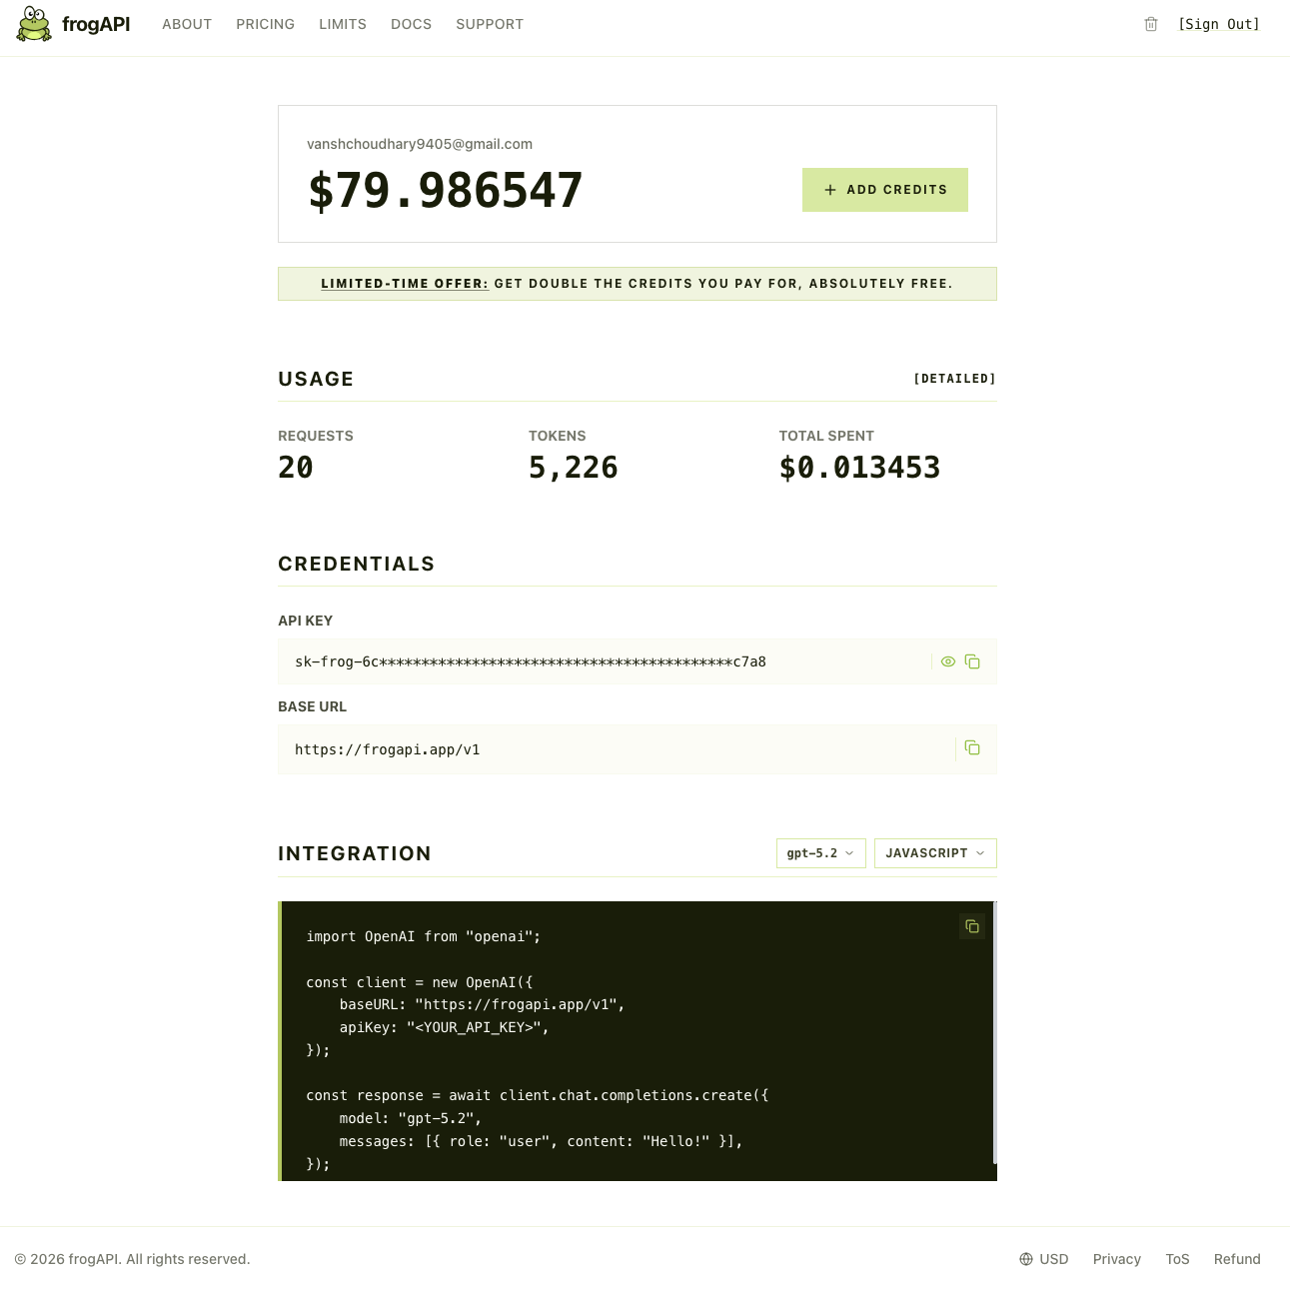Copy the base URL with the copy icon
Screen dimensions: 1290x1290
[972, 747]
